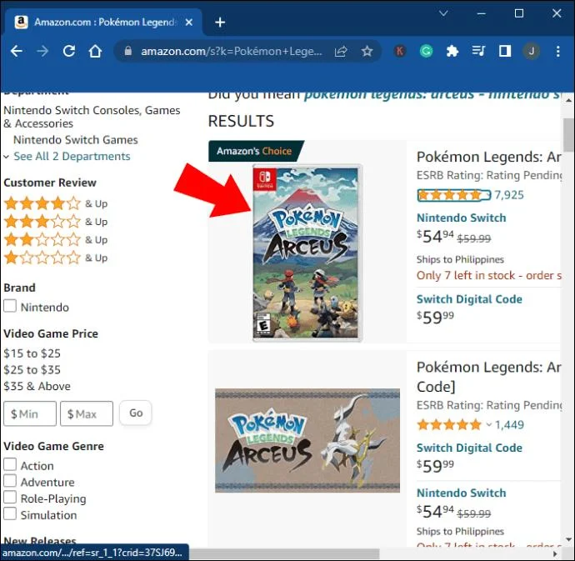
Task: Open the red K extension icon
Action: pos(400,51)
